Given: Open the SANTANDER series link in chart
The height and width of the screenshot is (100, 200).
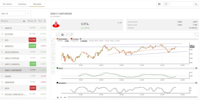Looking at the screenshot, I should 63,39.
